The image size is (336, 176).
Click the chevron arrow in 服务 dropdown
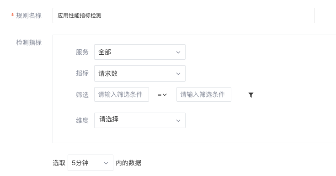point(178,52)
